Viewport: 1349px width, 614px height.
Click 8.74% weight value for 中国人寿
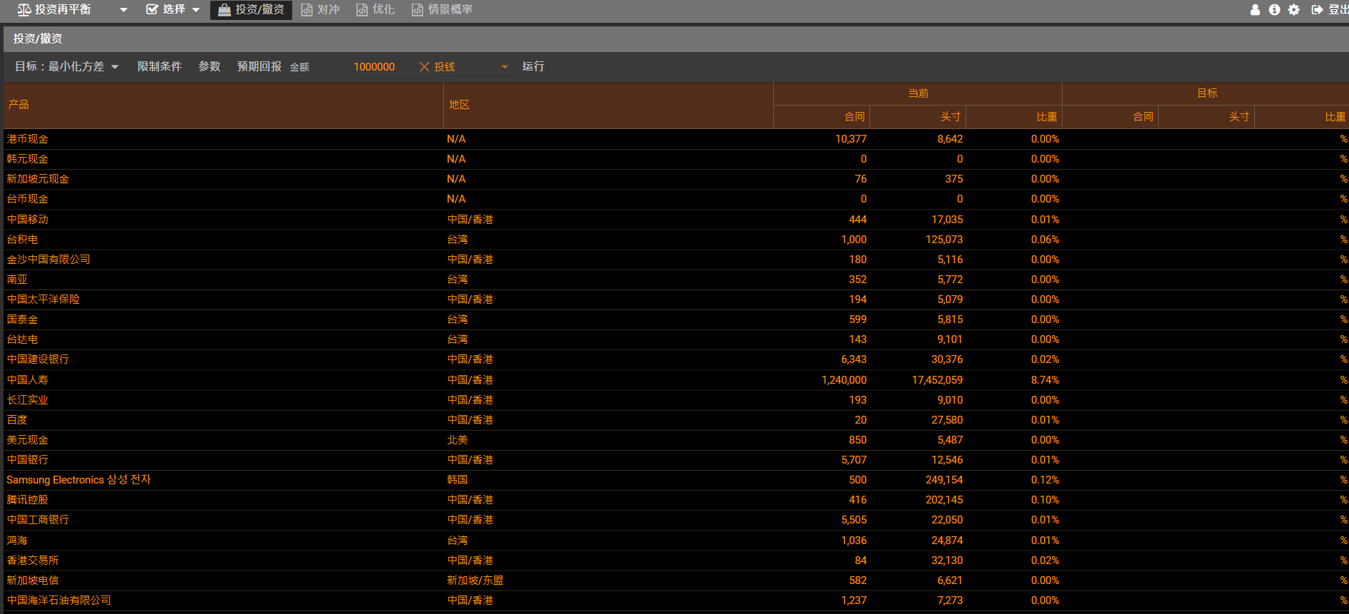point(1045,380)
